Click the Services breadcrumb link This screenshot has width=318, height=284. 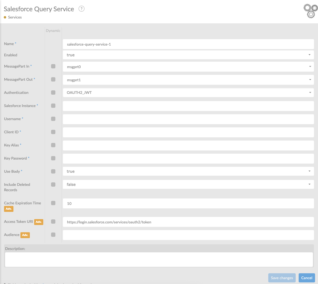[x=15, y=17]
